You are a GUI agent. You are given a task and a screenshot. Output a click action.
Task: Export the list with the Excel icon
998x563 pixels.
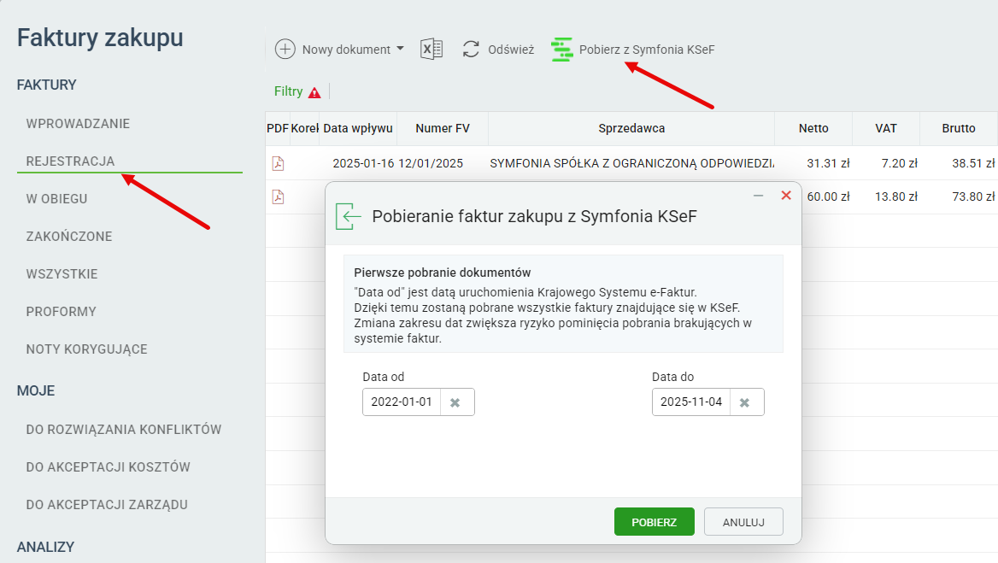click(431, 49)
